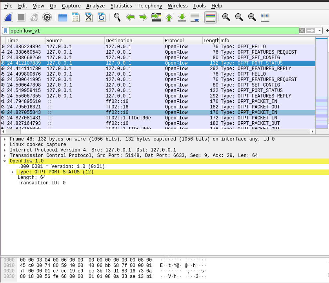Click the resize columns icon
The width and height of the screenshot is (329, 283).
[265, 17]
